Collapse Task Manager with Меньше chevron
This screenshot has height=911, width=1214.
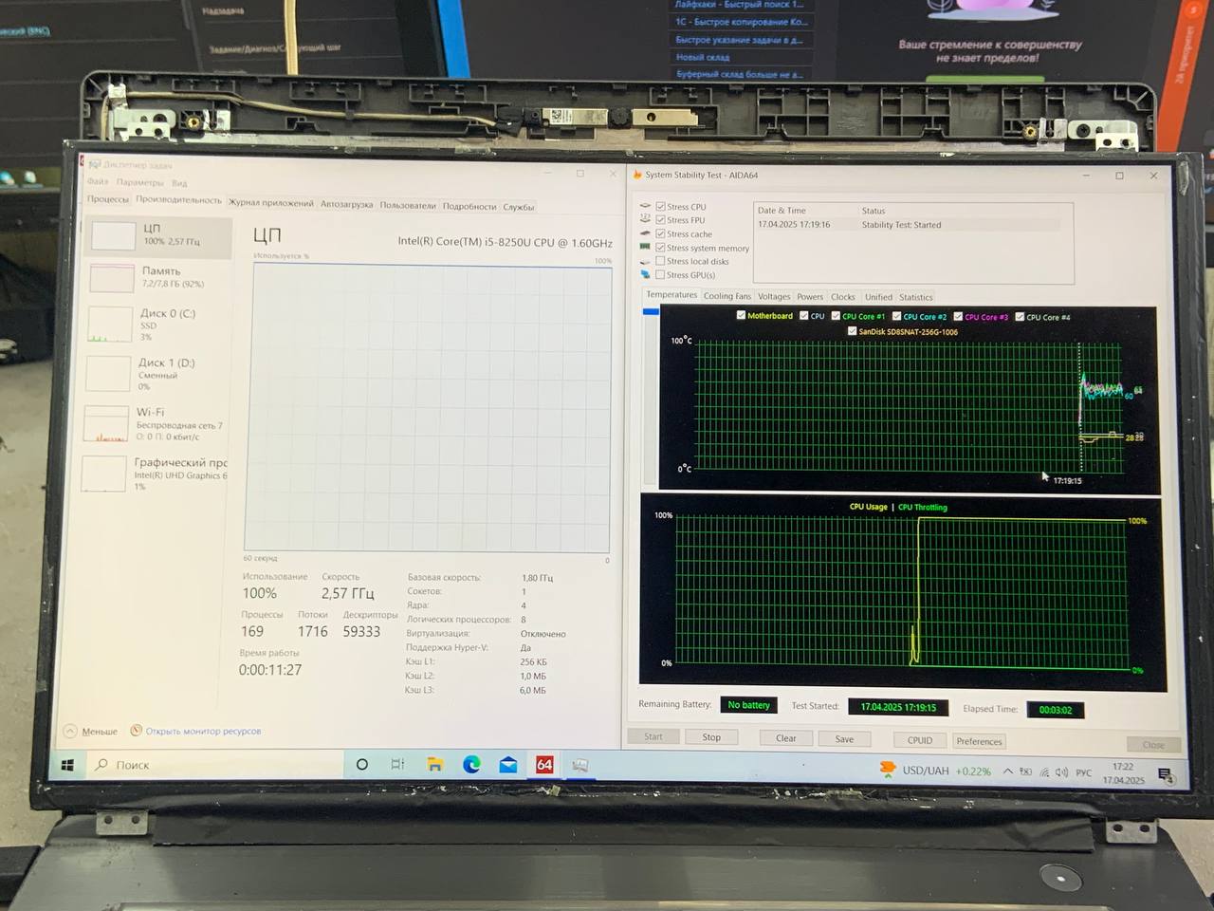pos(71,732)
